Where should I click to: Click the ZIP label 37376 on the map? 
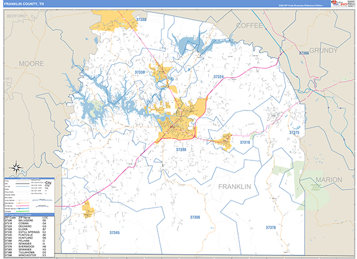(x=271, y=228)
